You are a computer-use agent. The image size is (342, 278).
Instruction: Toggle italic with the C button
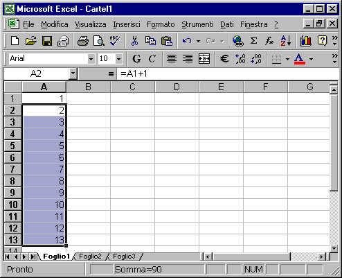coord(152,59)
